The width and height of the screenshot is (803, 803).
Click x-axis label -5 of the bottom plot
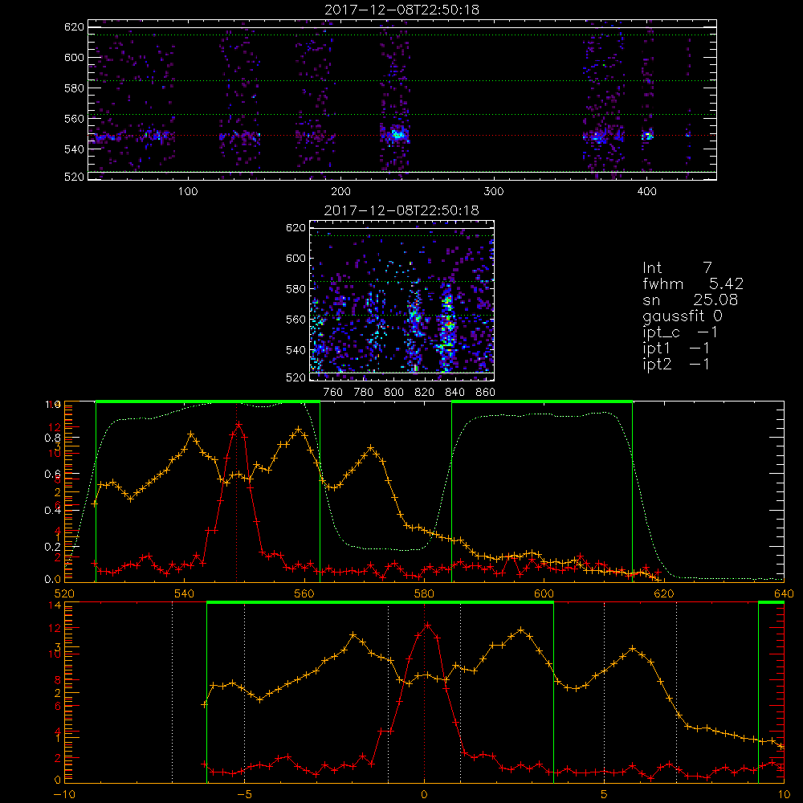244,795
